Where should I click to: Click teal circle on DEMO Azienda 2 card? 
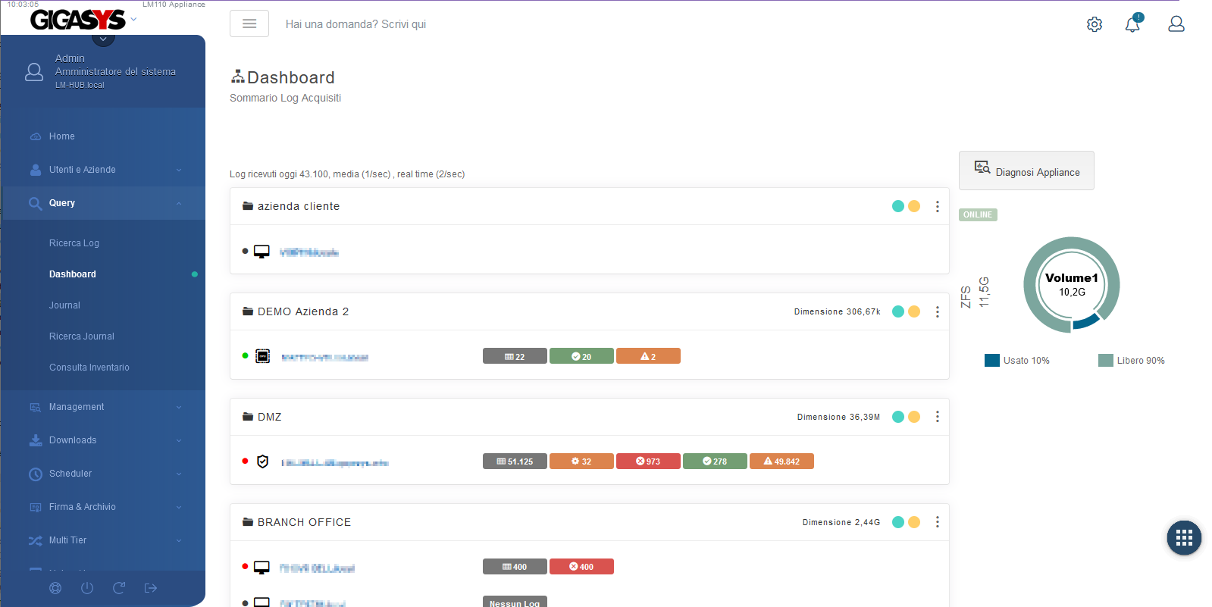click(898, 311)
